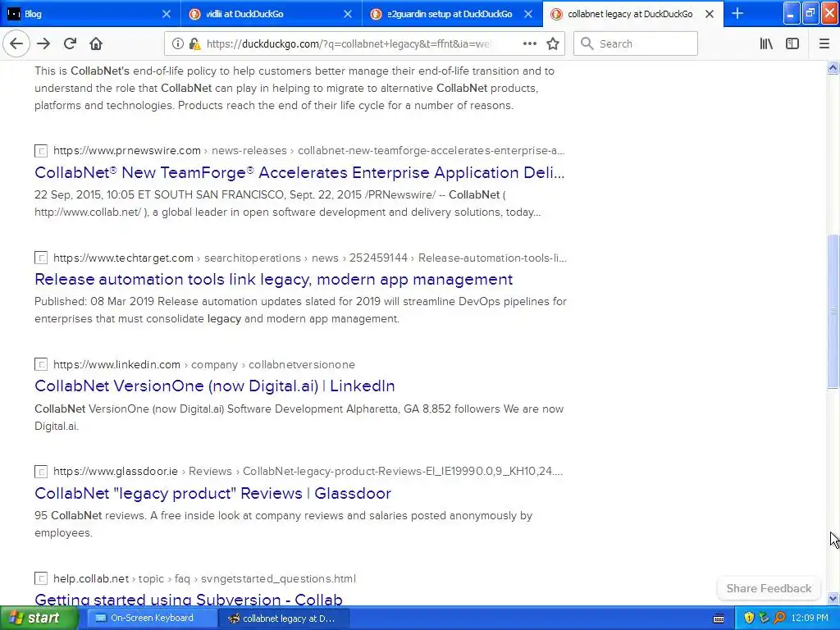Go back with the browser back arrow
Screen dimensions: 840x630
point(16,44)
